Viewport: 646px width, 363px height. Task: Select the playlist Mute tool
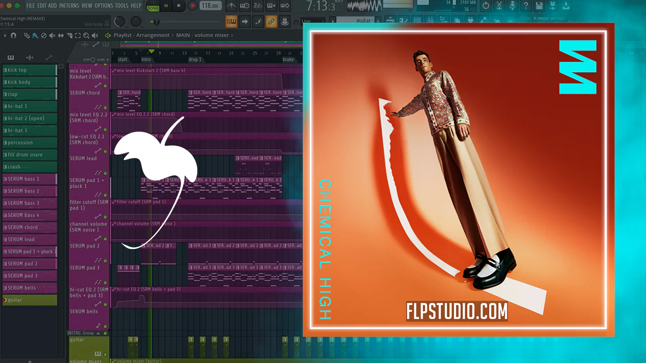tap(52, 35)
